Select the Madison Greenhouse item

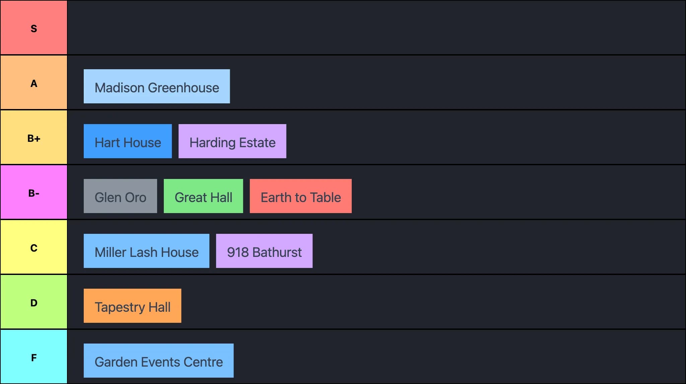(x=156, y=86)
